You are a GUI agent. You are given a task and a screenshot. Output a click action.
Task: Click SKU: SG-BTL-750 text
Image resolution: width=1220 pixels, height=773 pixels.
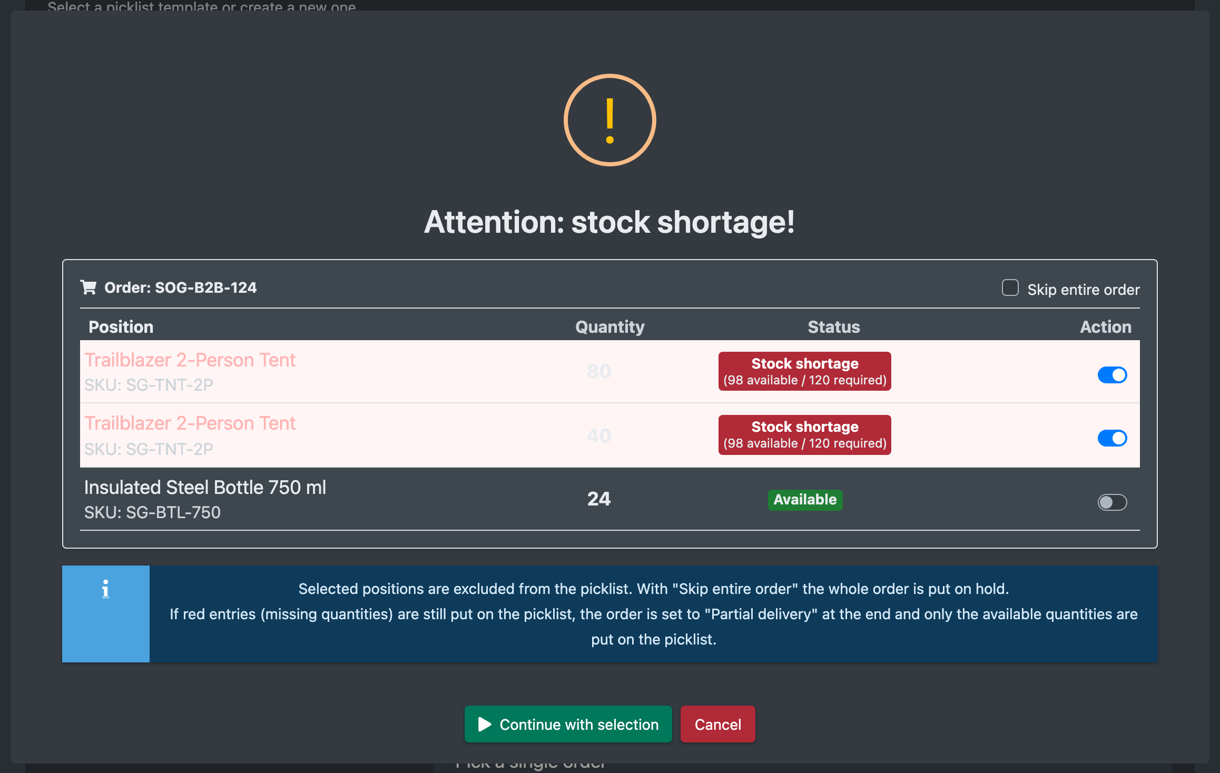click(x=152, y=512)
